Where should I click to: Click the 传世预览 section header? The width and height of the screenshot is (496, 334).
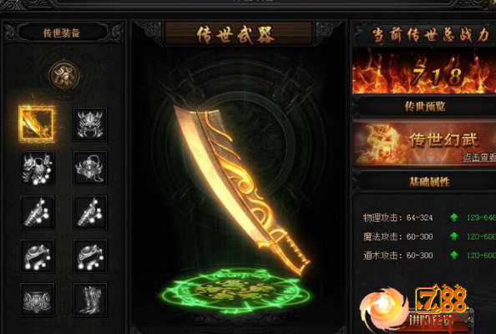424,107
